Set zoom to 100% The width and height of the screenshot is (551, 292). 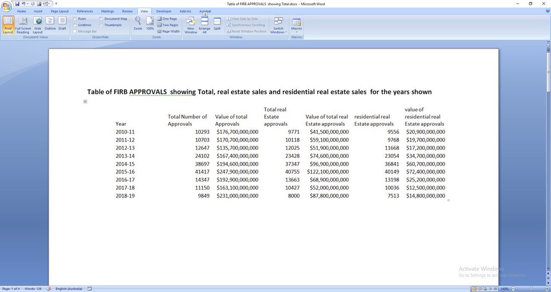click(150, 23)
